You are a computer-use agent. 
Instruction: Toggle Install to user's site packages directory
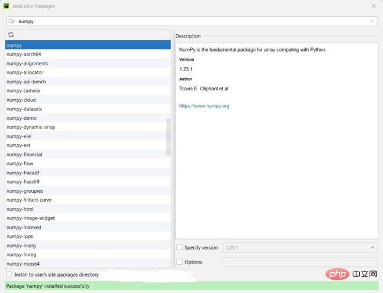tap(9, 274)
